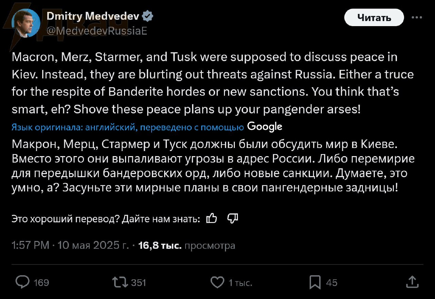Open the three-dot more options menu
The width and height of the screenshot is (435, 299).
(x=417, y=17)
